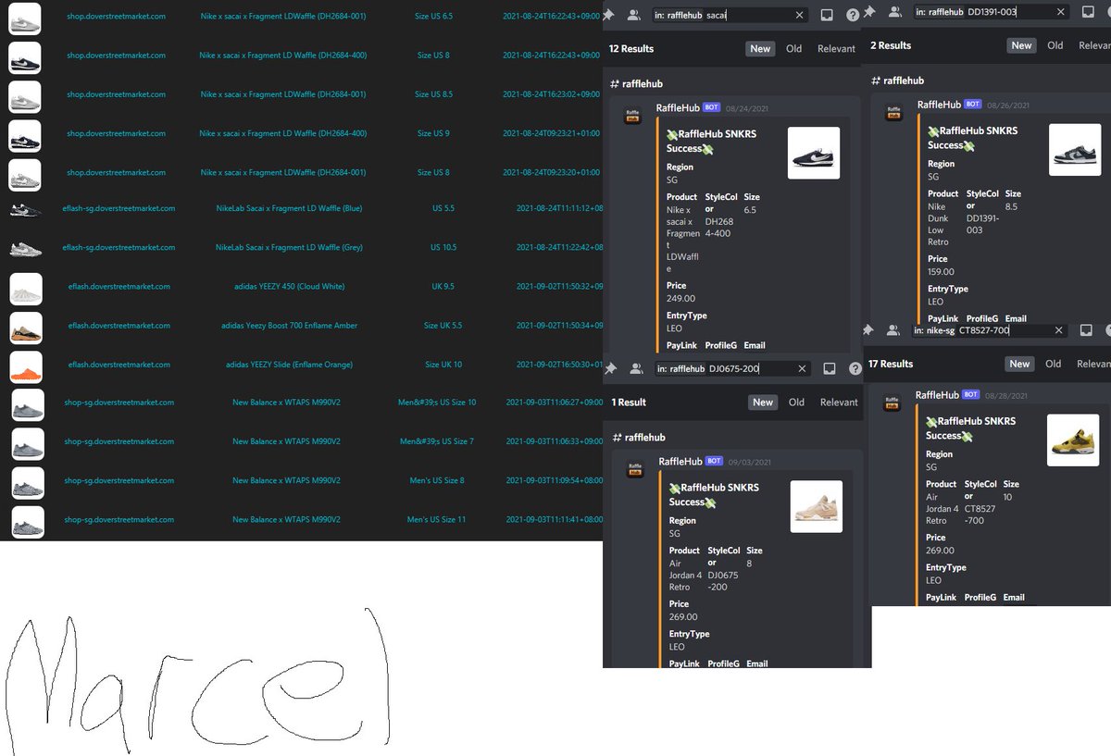Click shoe thumbnail in YEEZY 450 Cloud White row
This screenshot has height=756, width=1111.
point(25,290)
